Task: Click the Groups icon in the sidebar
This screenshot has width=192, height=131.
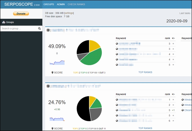Action: 4,22
